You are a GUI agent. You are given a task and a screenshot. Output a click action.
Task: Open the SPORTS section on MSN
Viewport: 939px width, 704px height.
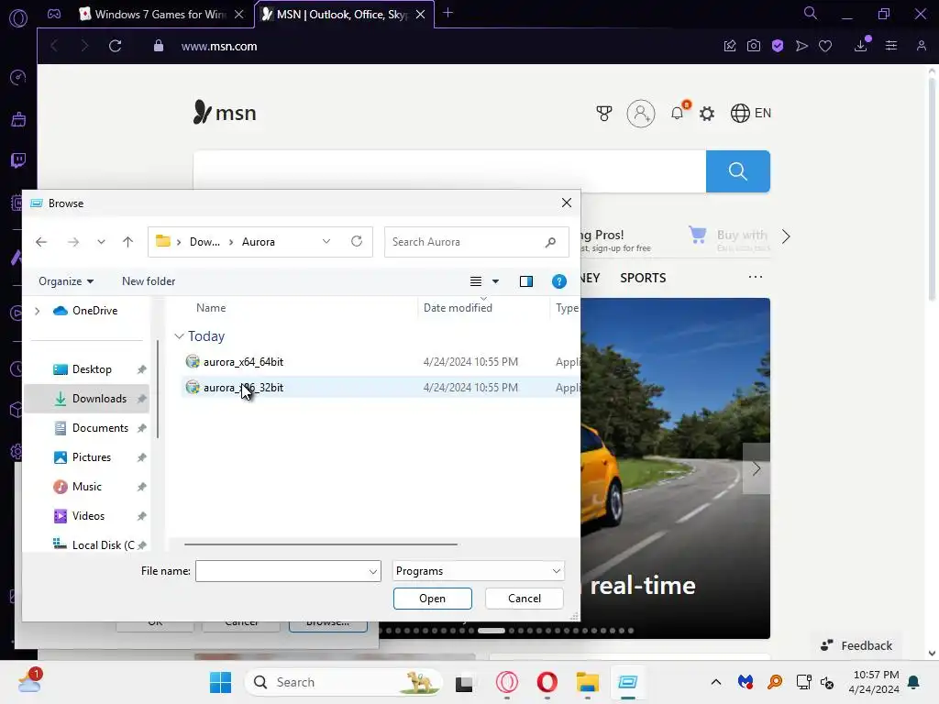click(643, 278)
